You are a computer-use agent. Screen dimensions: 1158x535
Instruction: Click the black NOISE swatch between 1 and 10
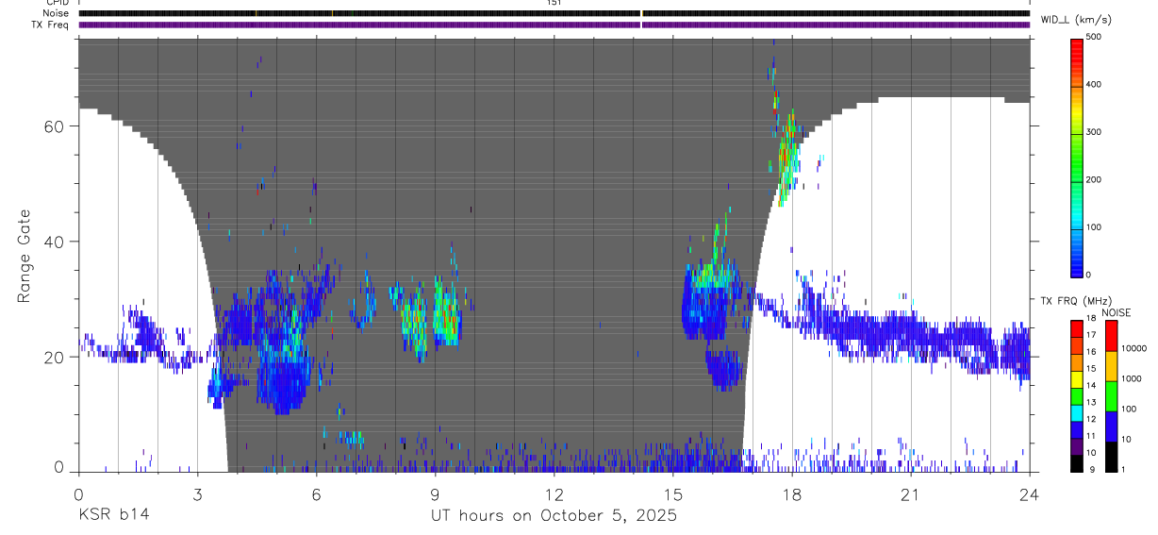coord(1111,455)
